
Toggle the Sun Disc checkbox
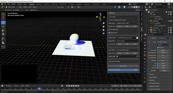[158, 48]
